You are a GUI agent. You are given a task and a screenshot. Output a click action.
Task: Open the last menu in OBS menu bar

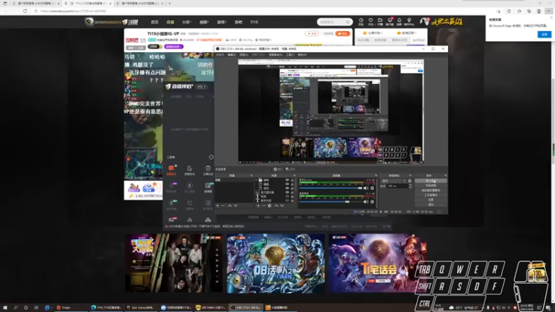pos(302,55)
